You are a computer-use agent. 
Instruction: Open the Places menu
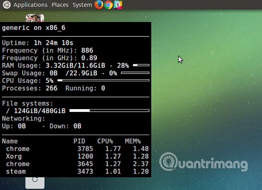(x=60, y=5)
